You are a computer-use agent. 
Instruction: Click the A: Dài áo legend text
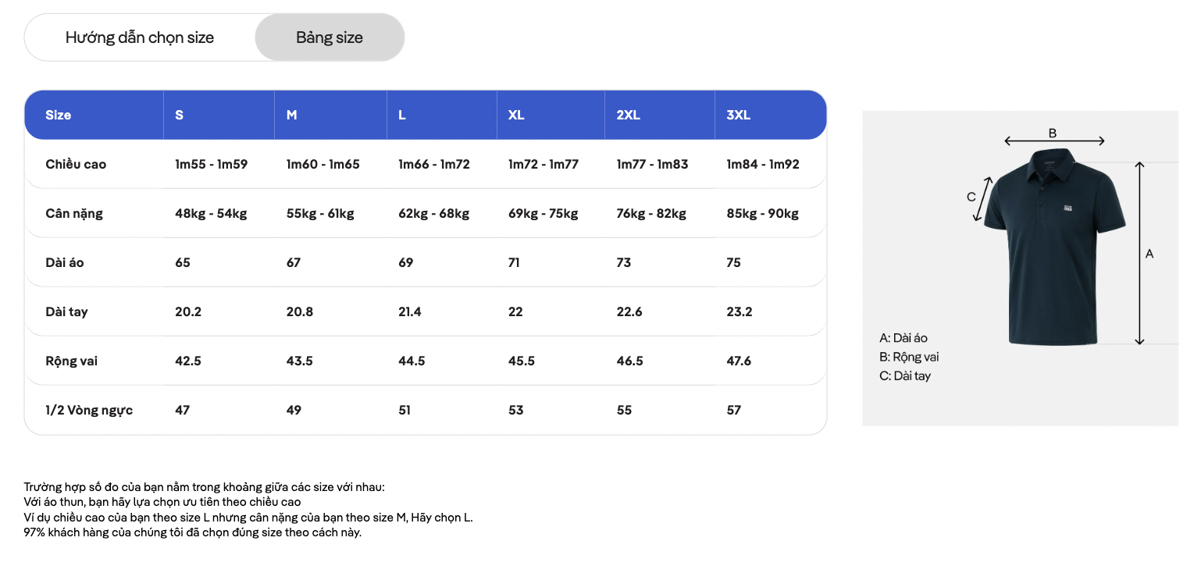click(x=904, y=338)
